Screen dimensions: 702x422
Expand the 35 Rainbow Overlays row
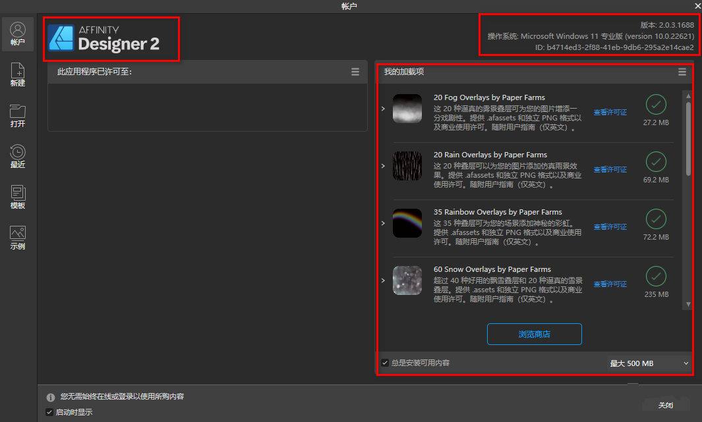[x=383, y=223]
